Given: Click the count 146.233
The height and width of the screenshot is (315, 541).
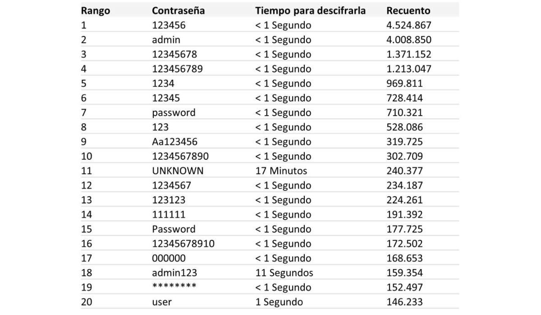Looking at the screenshot, I should click(x=404, y=302).
